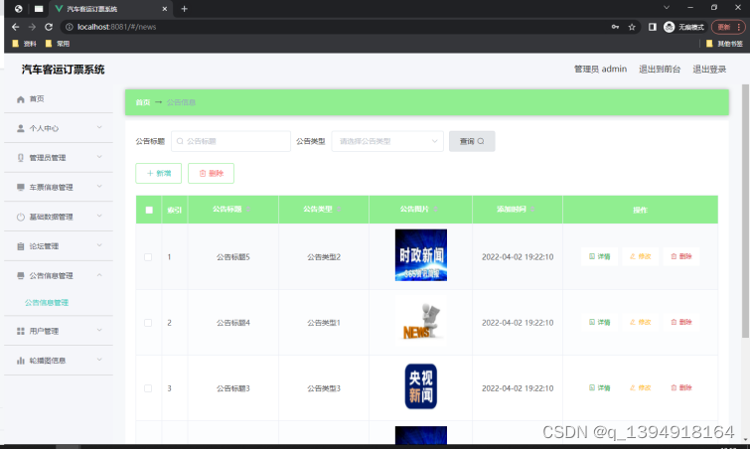
Task: Click the 新增 add button
Action: [158, 174]
